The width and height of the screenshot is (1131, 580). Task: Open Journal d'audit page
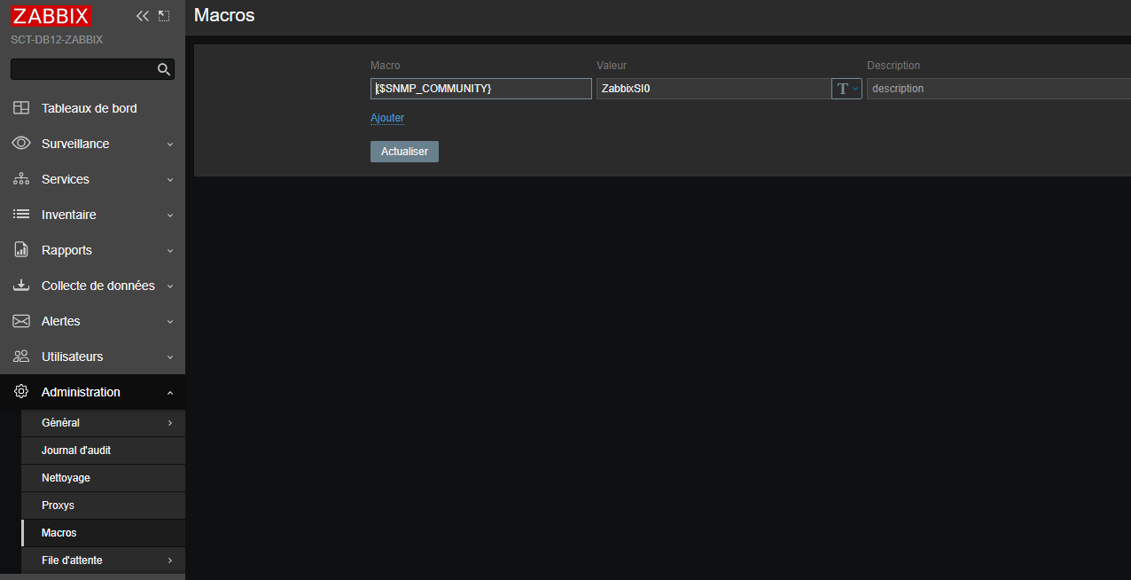(76, 451)
